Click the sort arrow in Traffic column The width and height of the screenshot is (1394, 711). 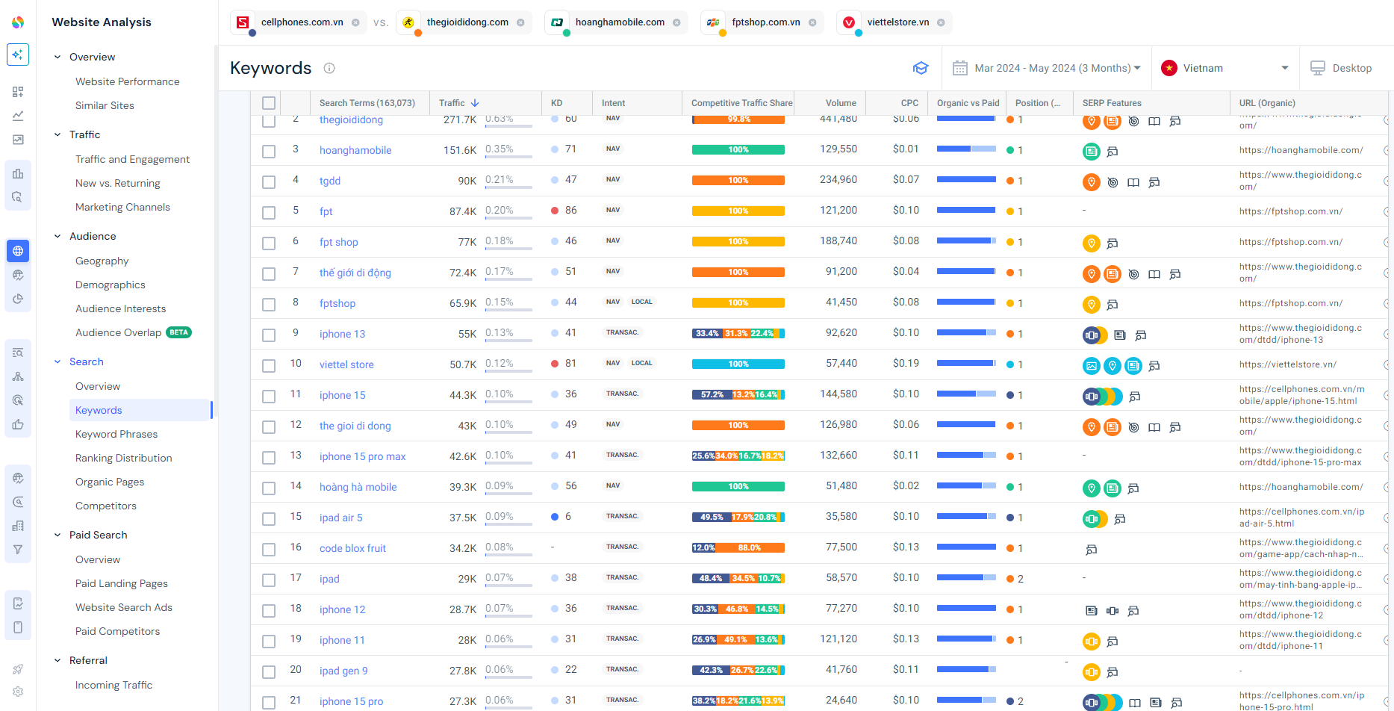[x=475, y=103]
